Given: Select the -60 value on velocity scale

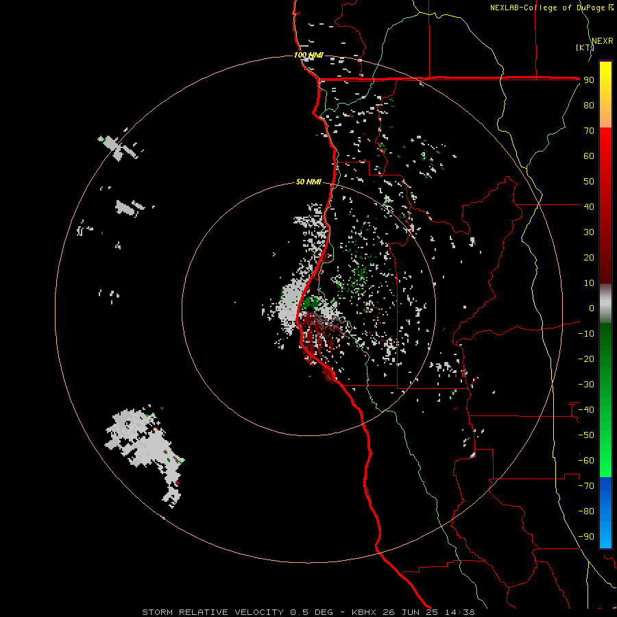Looking at the screenshot, I should pyautogui.click(x=586, y=461).
